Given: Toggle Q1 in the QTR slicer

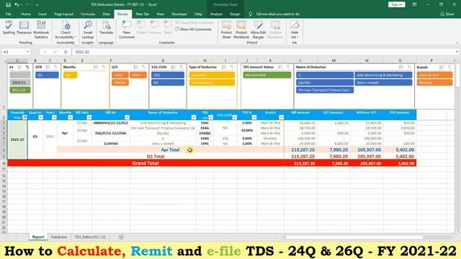Looking at the screenshot, I should [47, 75].
